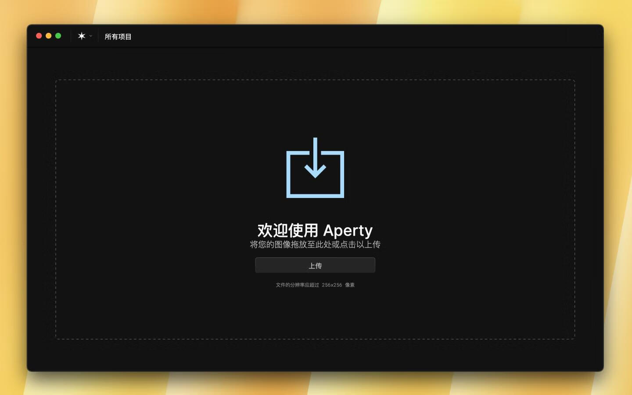Click the empty title bar area
The height and width of the screenshot is (395, 632).
(351, 36)
